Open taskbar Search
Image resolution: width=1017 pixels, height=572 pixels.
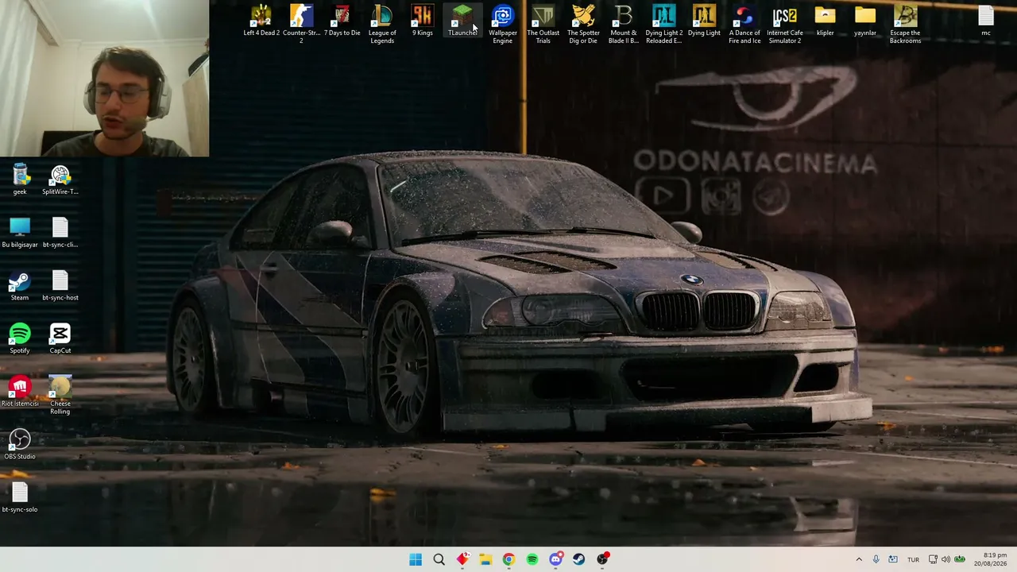(x=439, y=559)
